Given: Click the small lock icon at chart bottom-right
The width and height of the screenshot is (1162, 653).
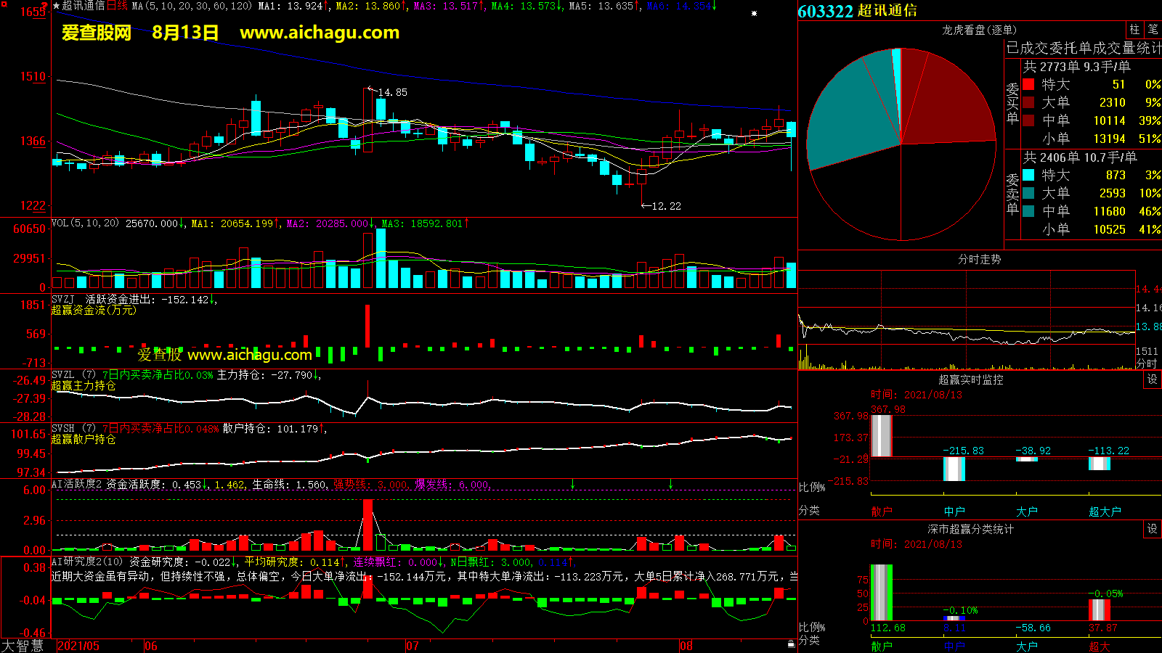Looking at the screenshot, I should click(791, 644).
